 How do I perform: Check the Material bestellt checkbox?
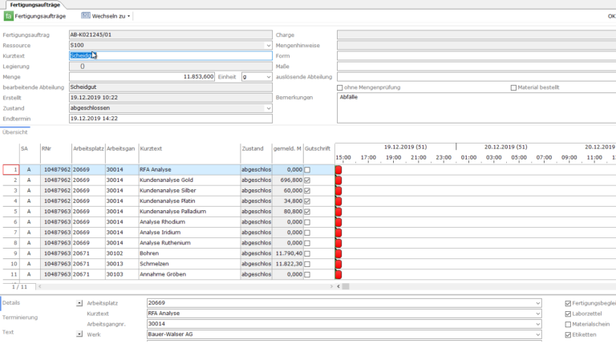pos(513,87)
